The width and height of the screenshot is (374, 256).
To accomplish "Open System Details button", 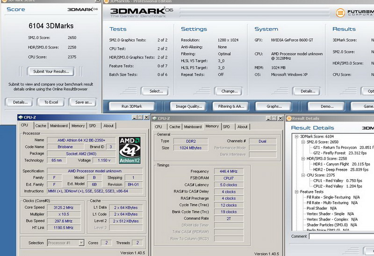I will click(308, 91).
